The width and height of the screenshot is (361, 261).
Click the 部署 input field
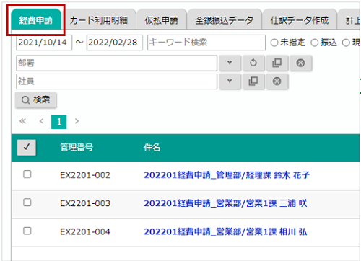[x=116, y=63]
